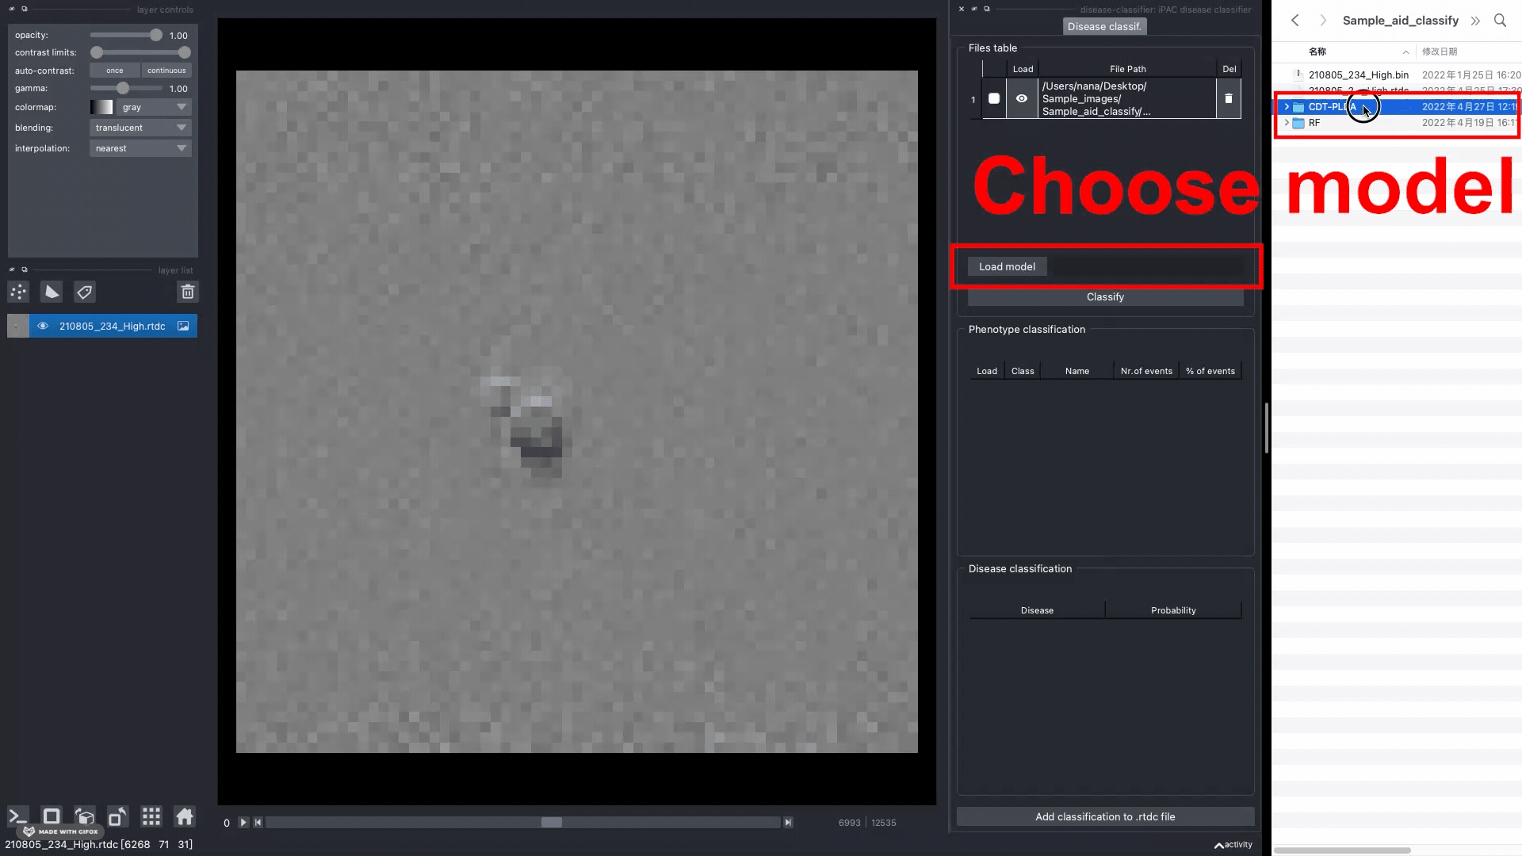Reset view with home icon
1522x856 pixels.
coord(185,816)
